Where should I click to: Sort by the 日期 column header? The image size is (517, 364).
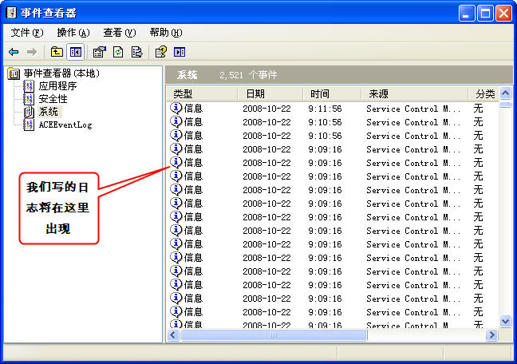click(x=270, y=94)
